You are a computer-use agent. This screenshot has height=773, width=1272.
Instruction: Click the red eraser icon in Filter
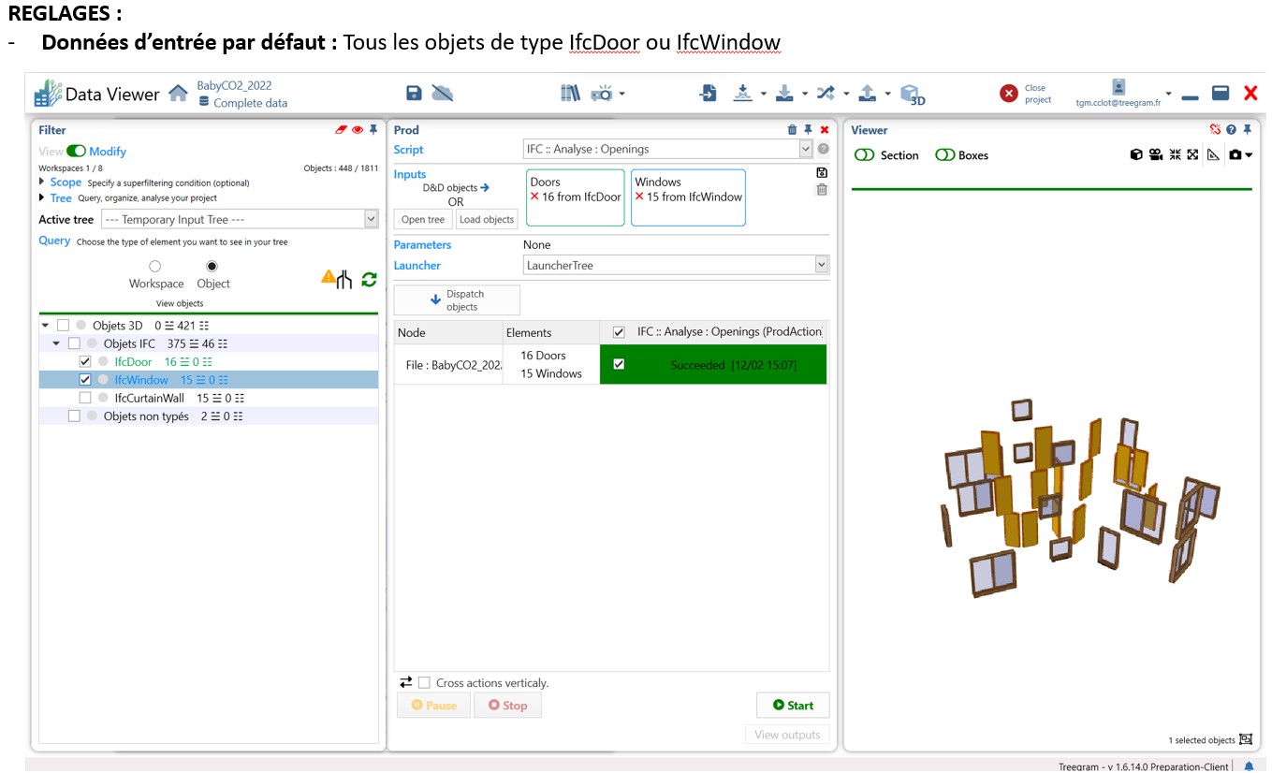click(341, 130)
